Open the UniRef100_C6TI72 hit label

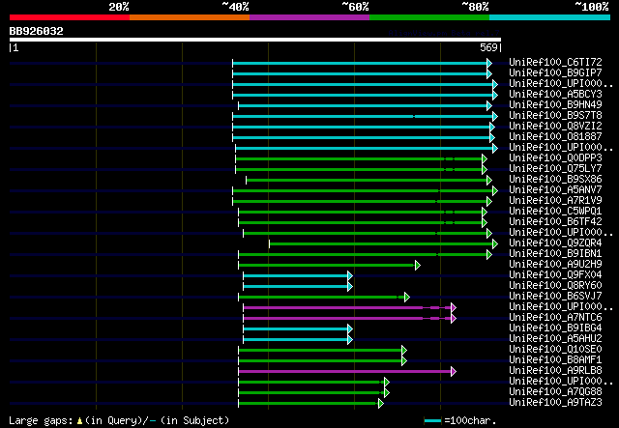[555, 63]
